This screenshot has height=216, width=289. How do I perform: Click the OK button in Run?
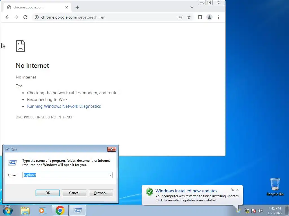pyautogui.click(x=47, y=193)
